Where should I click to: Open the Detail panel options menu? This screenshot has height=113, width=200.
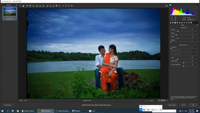[197, 25]
